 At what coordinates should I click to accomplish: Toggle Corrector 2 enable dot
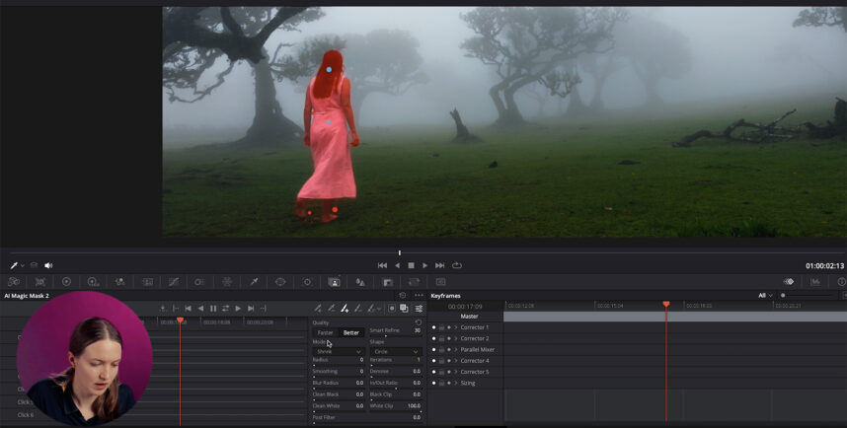click(433, 338)
